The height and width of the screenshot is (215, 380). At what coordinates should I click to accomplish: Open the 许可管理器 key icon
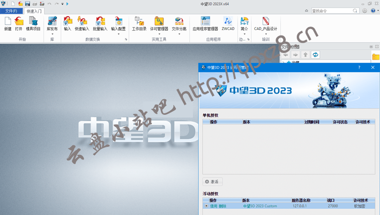click(159, 21)
